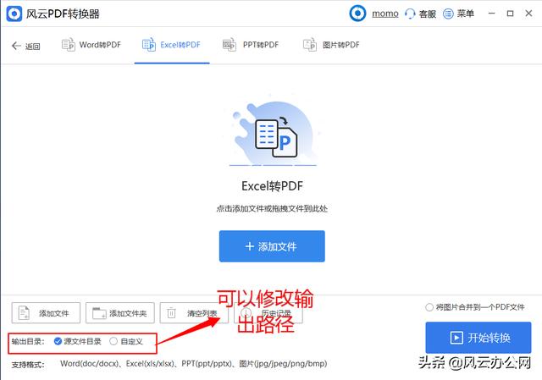This screenshot has width=542, height=380.
Task: Open 历史记录 history button
Action: coord(268,313)
